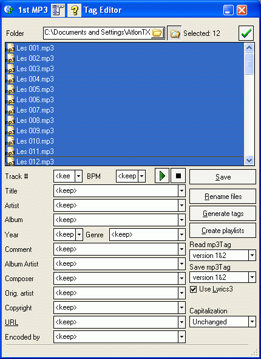Click the file list scrollbar thumb
Viewport: 261px width, 359px height.
[249, 64]
